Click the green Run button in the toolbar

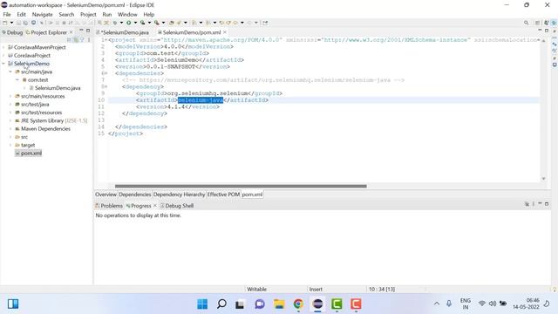(128, 23)
